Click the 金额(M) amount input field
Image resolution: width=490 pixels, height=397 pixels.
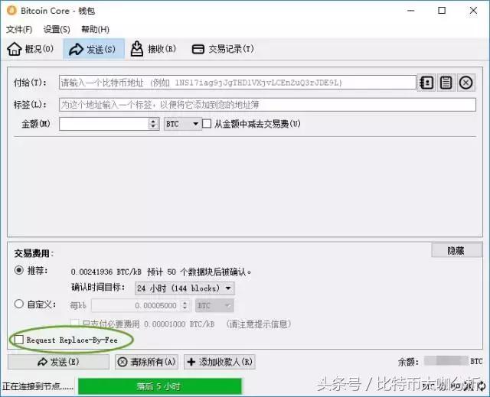[104, 124]
